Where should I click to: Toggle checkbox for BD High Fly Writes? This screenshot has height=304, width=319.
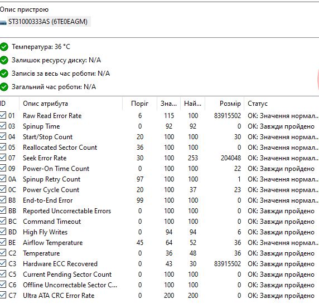click(3, 231)
